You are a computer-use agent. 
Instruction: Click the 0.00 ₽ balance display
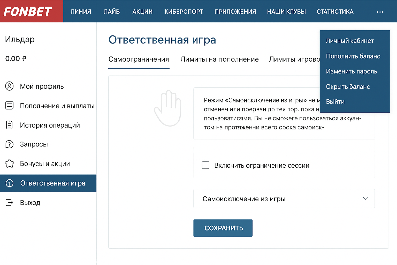coord(16,58)
